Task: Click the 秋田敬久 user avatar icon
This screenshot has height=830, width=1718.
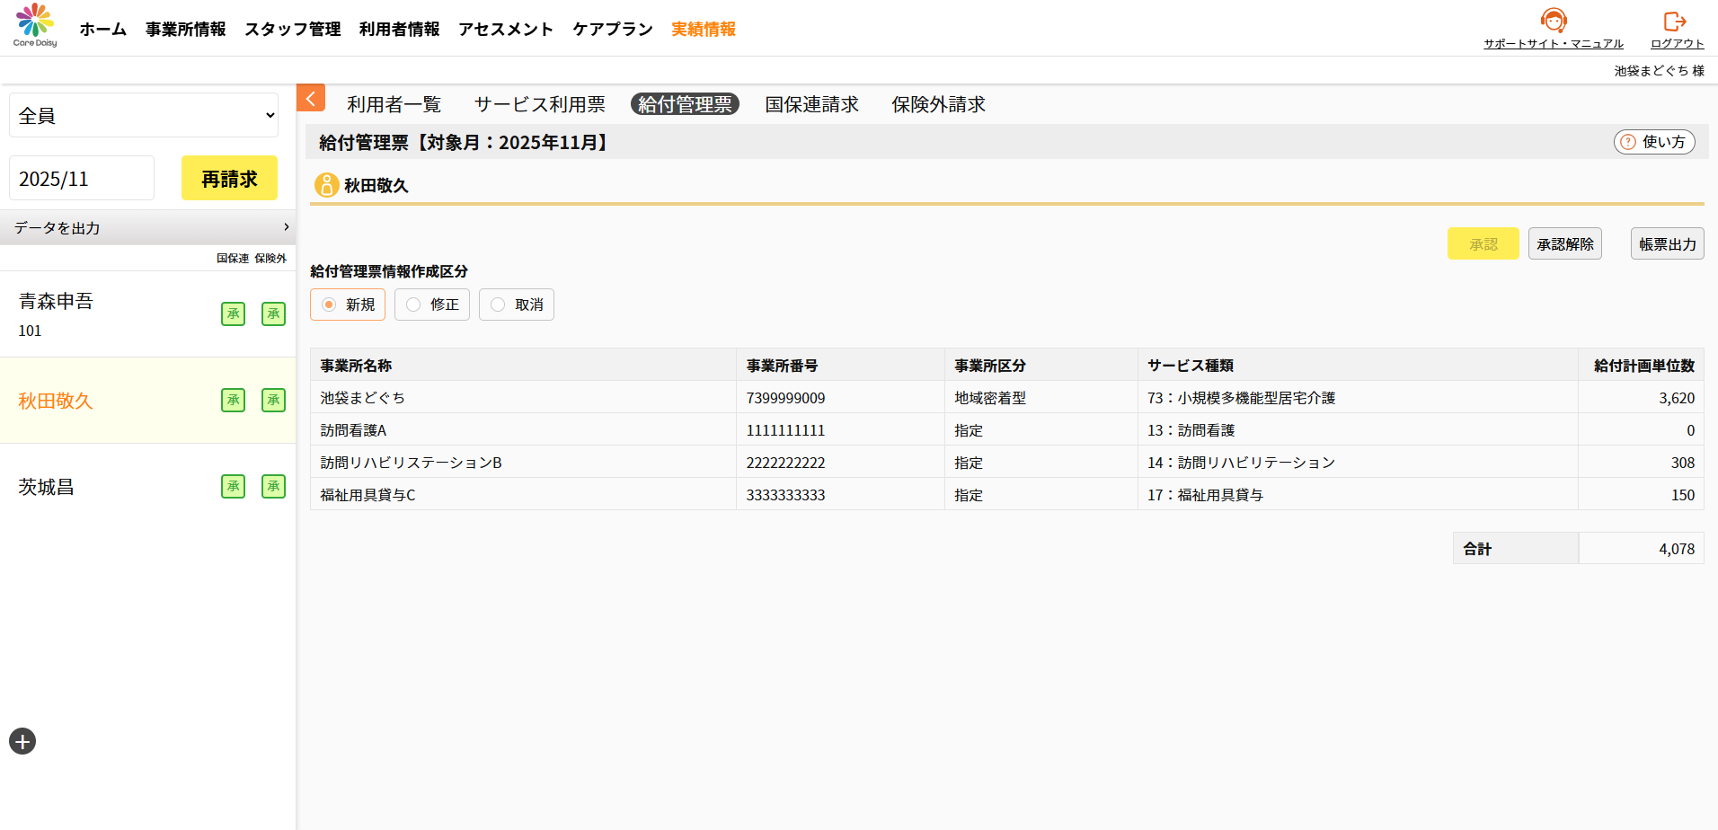Action: click(x=326, y=185)
